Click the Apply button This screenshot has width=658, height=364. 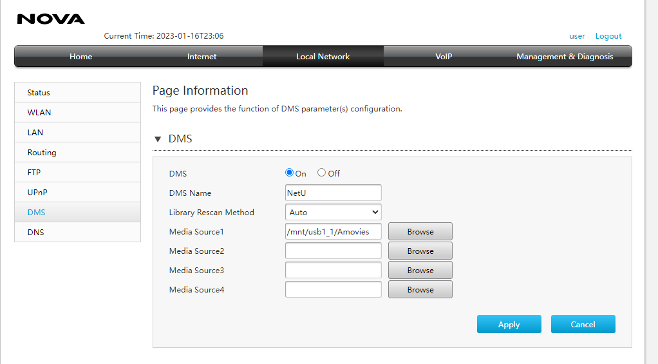point(509,324)
